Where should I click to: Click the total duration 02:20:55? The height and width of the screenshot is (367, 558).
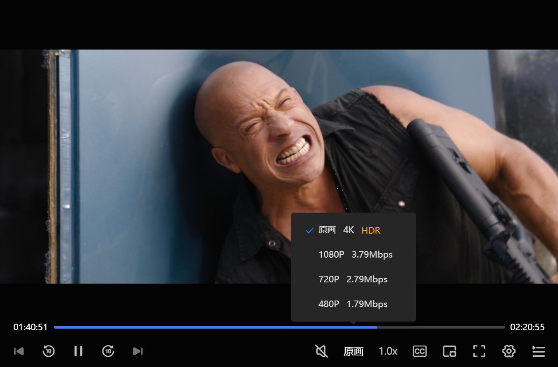pos(527,327)
